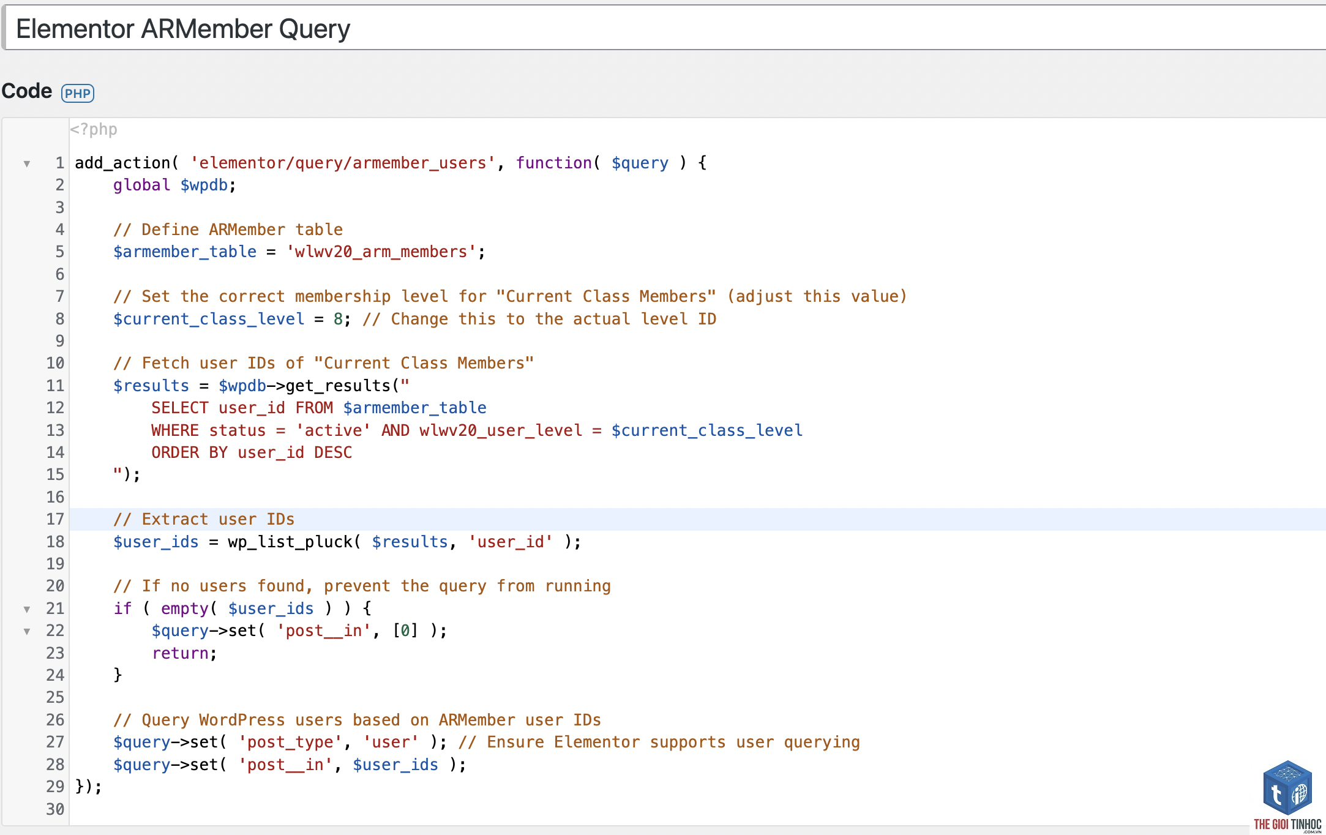Click 'empty(' on line 21

pyautogui.click(x=189, y=608)
